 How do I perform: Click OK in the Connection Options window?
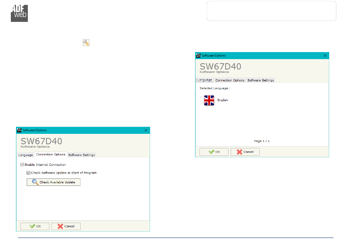point(35,226)
